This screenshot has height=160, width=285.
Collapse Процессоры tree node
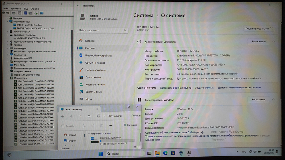click(x=8, y=78)
